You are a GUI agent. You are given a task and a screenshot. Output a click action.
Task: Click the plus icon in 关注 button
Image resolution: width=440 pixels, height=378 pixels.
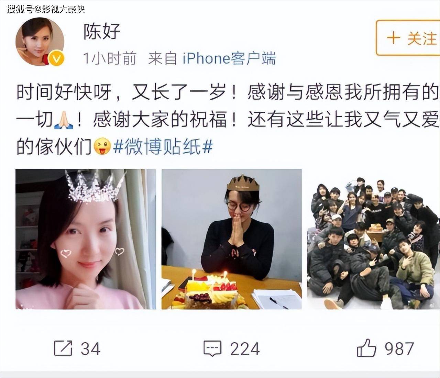click(x=394, y=38)
